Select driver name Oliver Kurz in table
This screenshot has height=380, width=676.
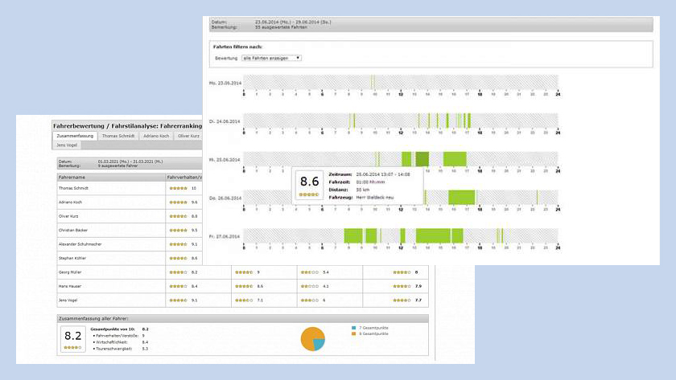pos(68,216)
